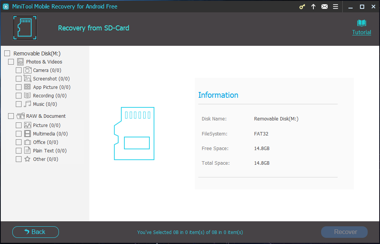Image resolution: width=380 pixels, height=244 pixels.
Task: Check the Removable Disk(M:) checkbox
Action: point(7,53)
